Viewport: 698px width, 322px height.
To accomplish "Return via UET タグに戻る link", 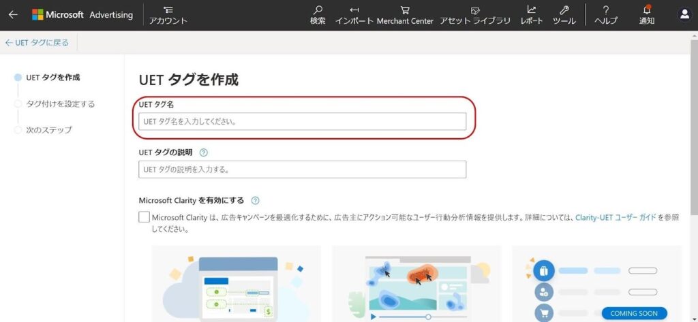I will 37,43.
